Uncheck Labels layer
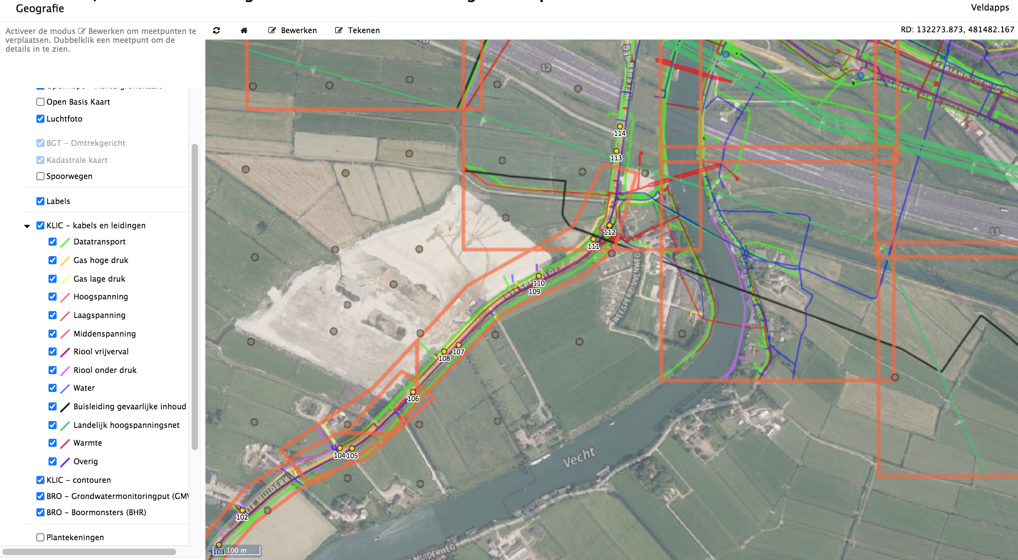Image resolution: width=1018 pixels, height=560 pixels. 40,201
